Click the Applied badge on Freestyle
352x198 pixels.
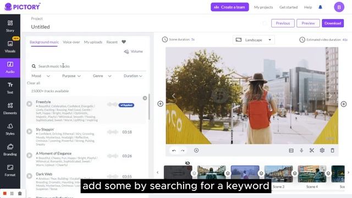click(127, 105)
